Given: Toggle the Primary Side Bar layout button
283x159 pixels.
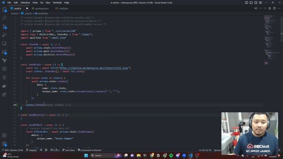Looking at the screenshot, I should click(246, 3).
